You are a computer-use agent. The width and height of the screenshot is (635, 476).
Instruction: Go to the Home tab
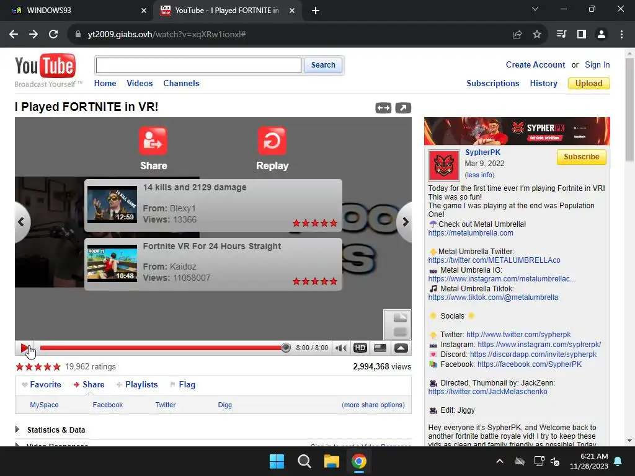(x=105, y=84)
